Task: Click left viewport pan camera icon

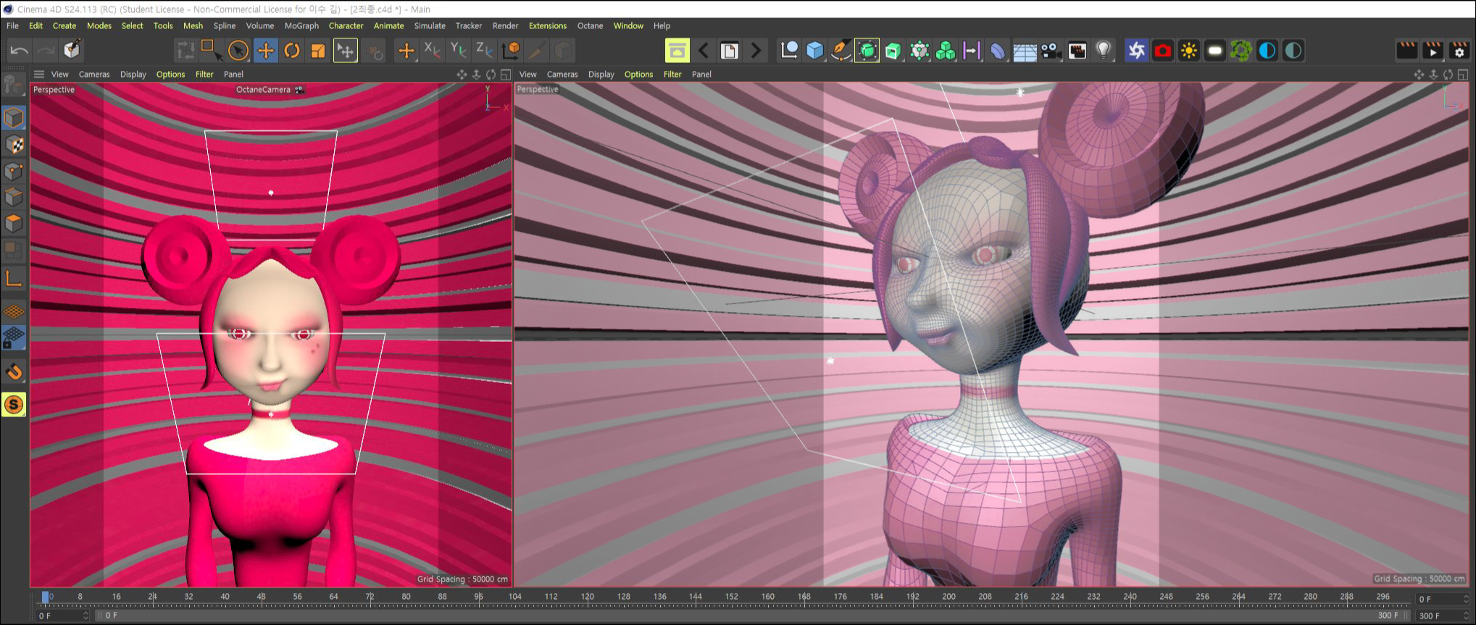Action: point(462,74)
